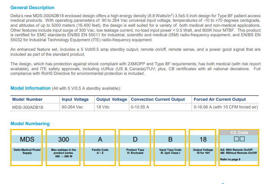Click the Product Type D box

pyautogui.click(x=135, y=139)
